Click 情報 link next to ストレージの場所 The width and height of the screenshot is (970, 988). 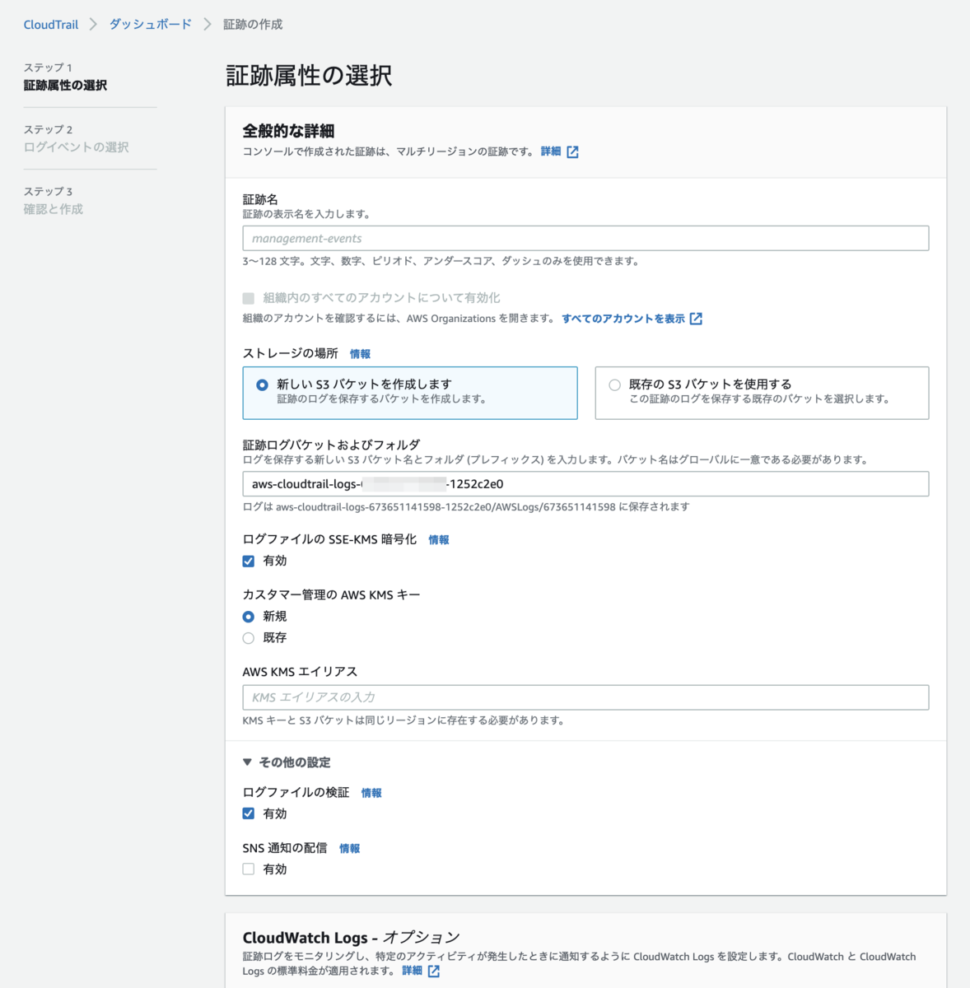tap(360, 354)
